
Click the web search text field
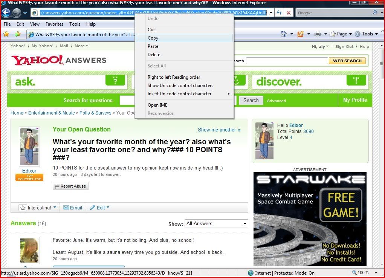click(x=287, y=61)
